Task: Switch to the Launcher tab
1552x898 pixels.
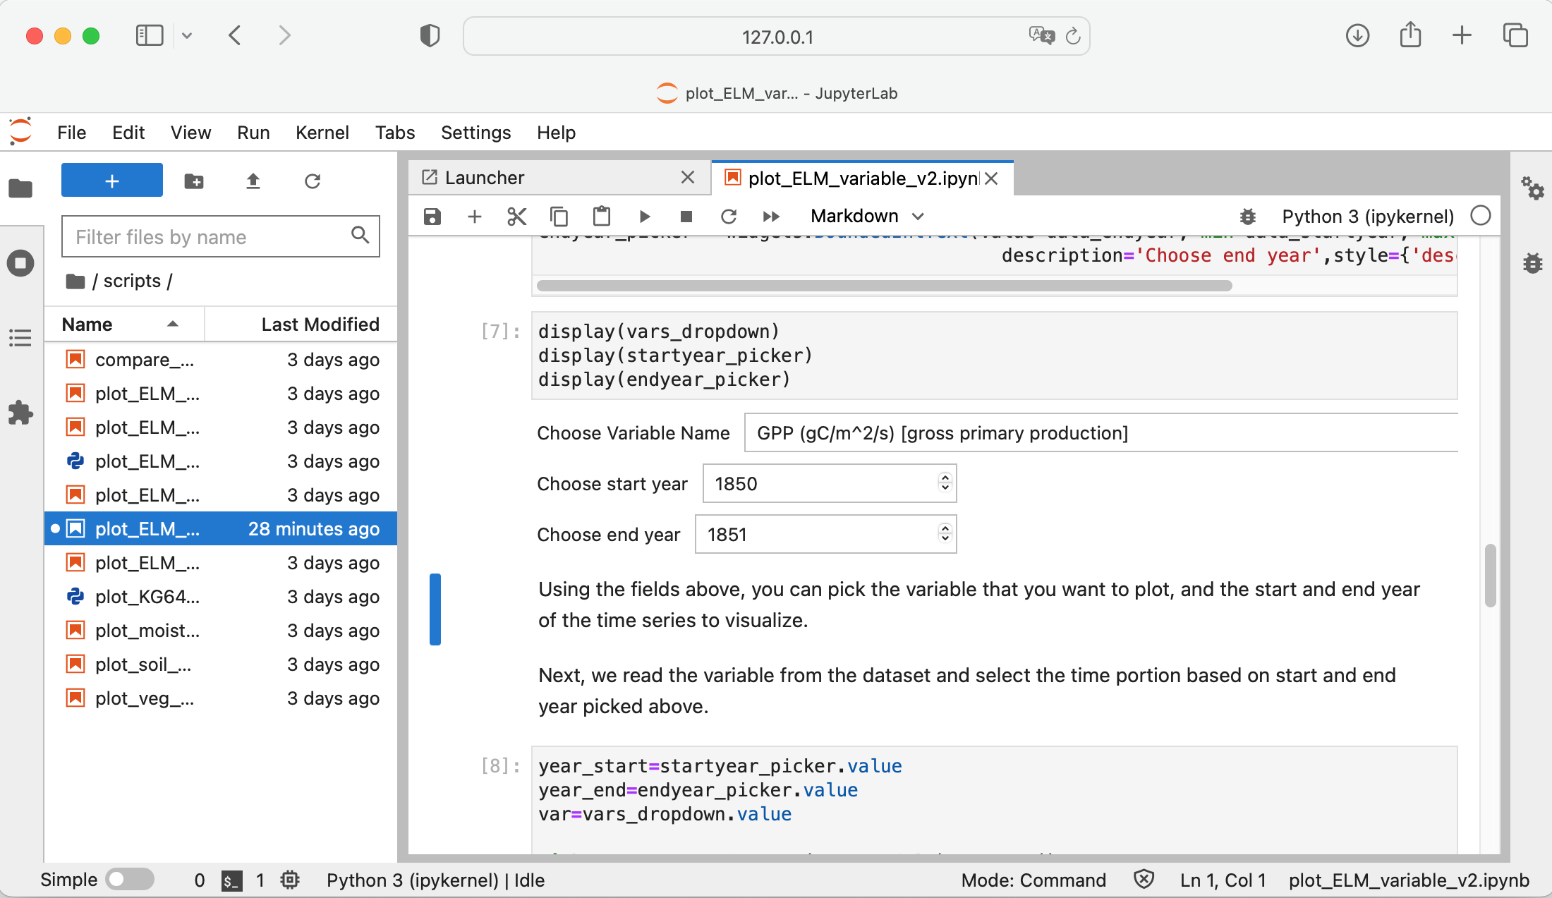Action: (x=485, y=178)
